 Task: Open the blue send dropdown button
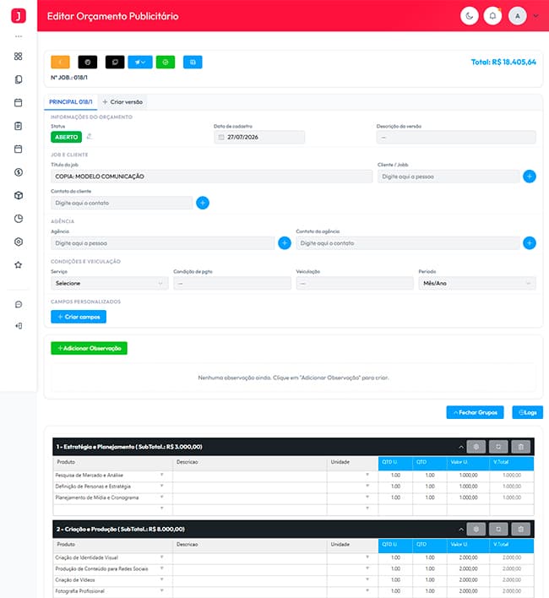click(x=140, y=63)
